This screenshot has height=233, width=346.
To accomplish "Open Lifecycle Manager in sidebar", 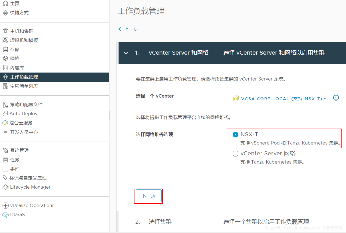I will click(30, 187).
